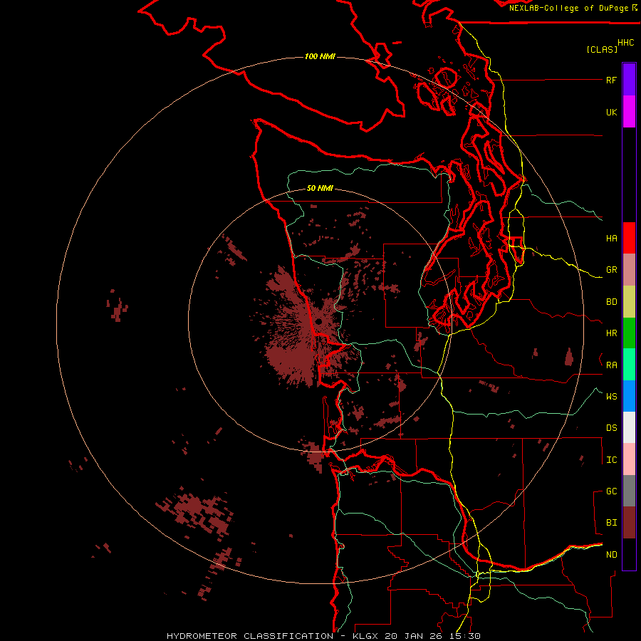
Task: Click the red HA legend color swatch
Action: [629, 238]
